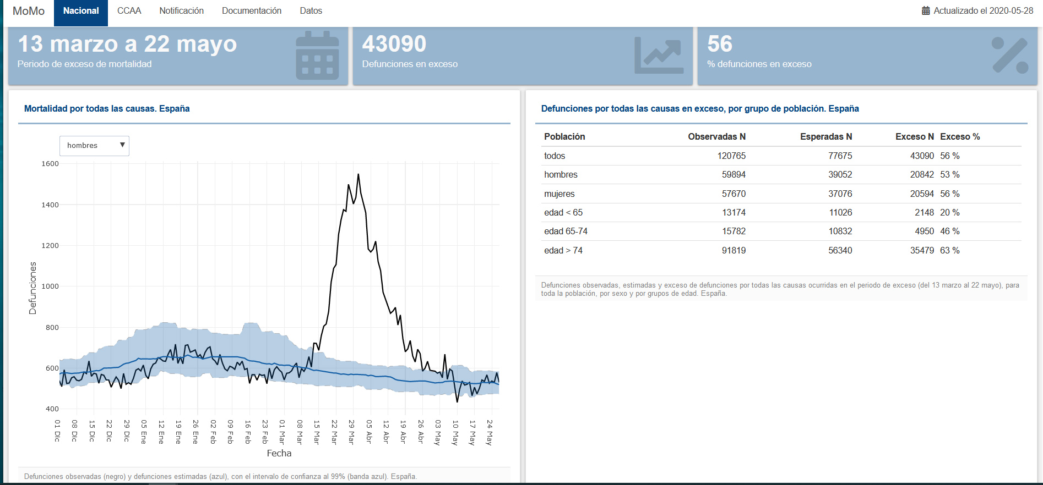Open the Notificación tab
This screenshot has height=485, width=1043.
coord(181,11)
